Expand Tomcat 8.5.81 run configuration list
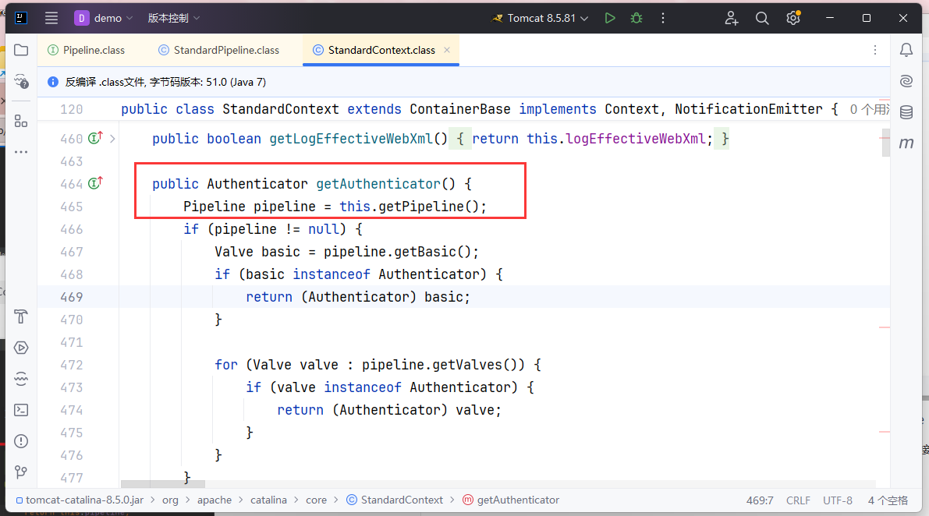The height and width of the screenshot is (516, 929). click(540, 18)
